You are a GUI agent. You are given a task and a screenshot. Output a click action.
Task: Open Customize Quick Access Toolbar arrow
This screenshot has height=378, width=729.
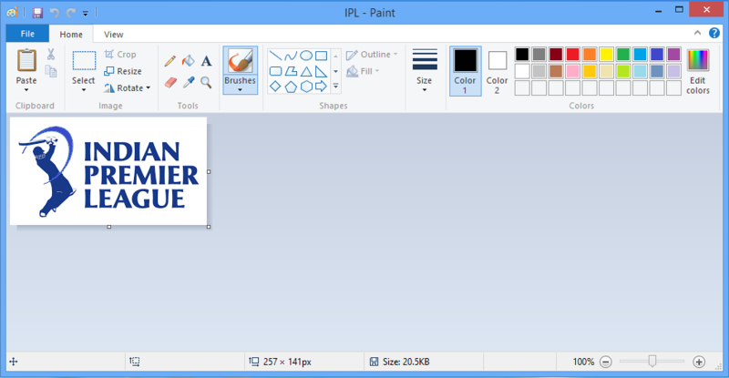86,13
